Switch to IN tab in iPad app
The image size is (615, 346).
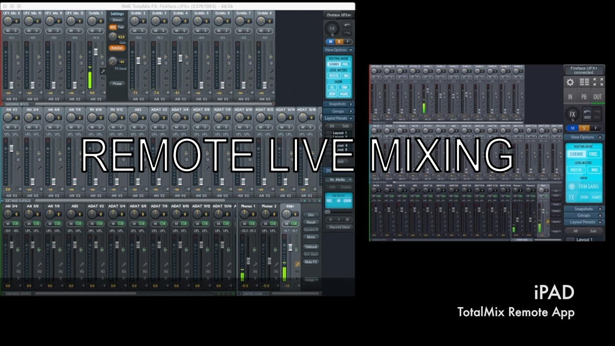[570, 97]
